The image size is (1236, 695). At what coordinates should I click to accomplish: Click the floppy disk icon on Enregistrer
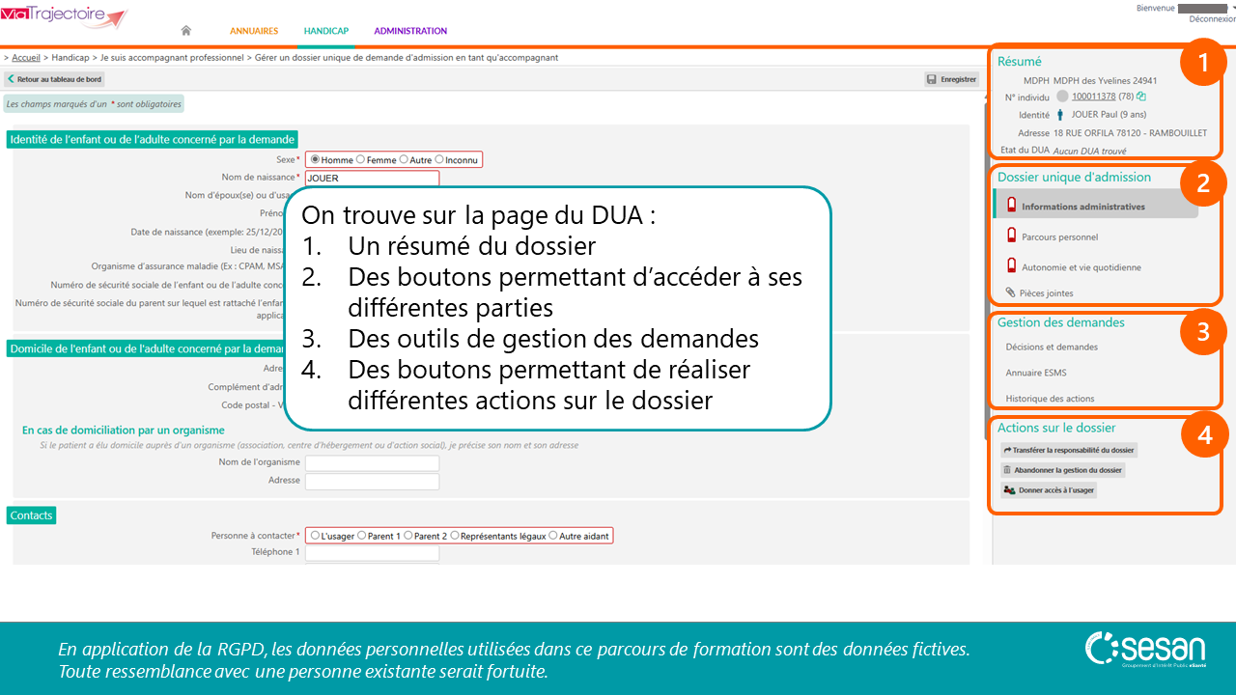(932, 79)
